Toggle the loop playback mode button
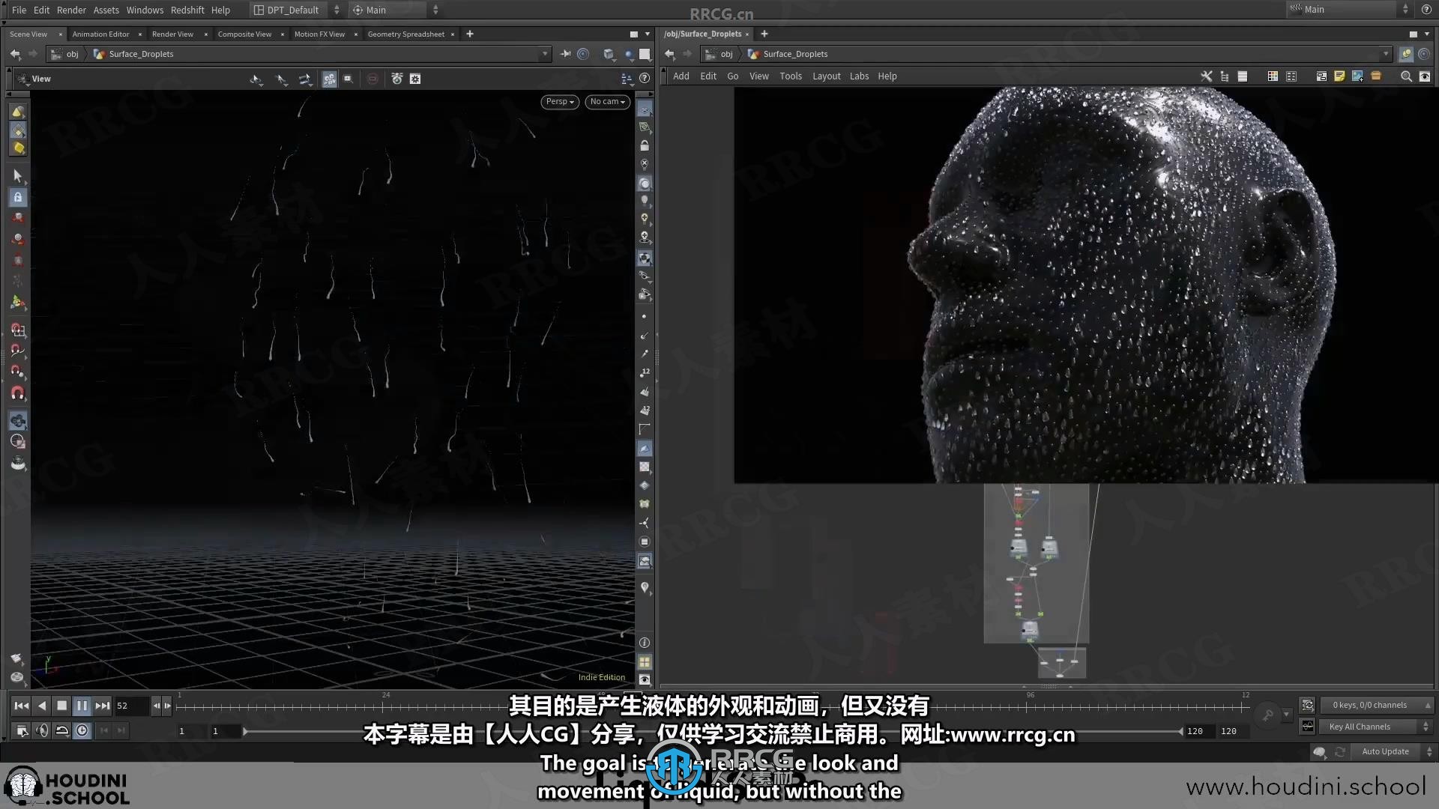Screen dimensions: 1439x809 click(62, 731)
